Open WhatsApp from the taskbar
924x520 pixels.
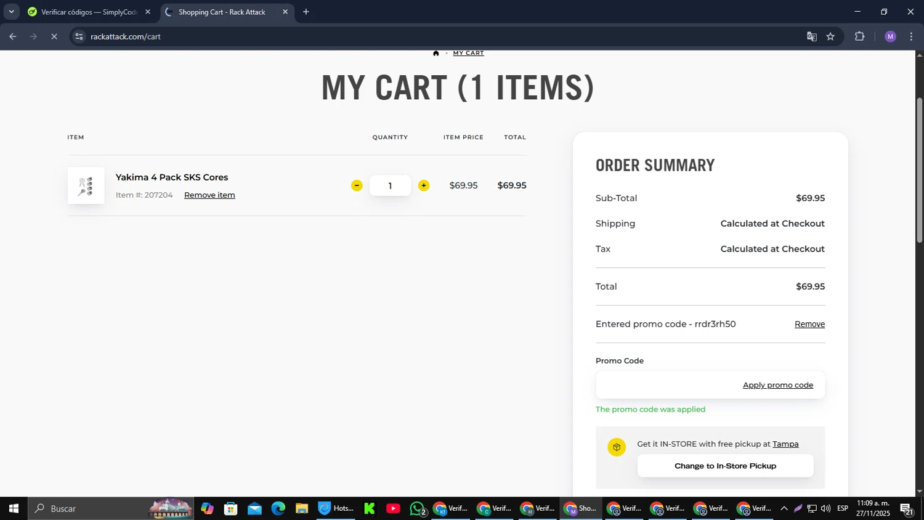point(418,508)
